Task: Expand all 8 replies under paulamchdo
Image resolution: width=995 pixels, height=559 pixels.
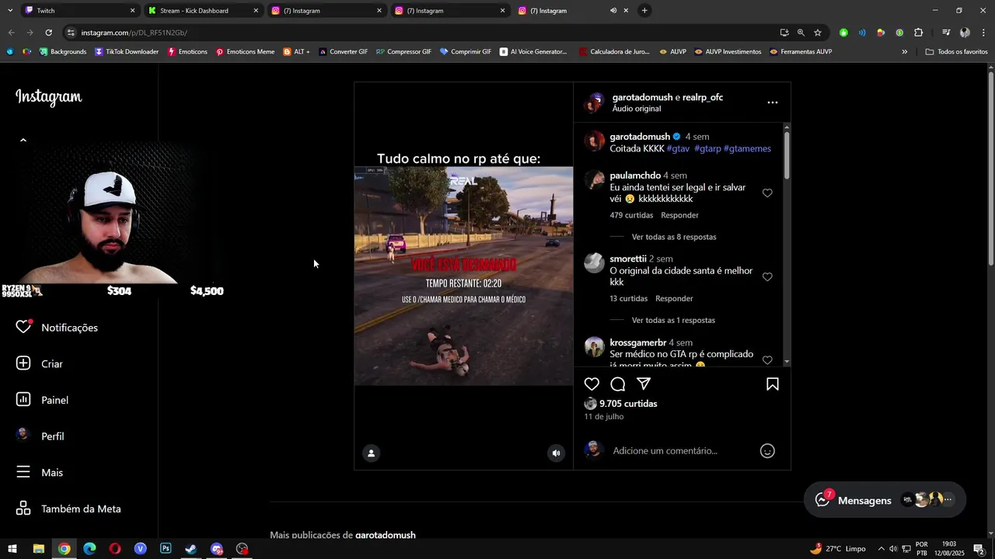Action: click(674, 237)
